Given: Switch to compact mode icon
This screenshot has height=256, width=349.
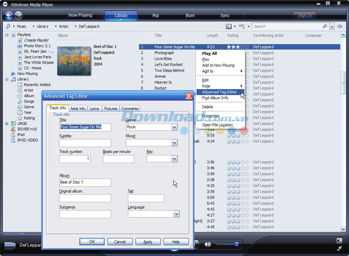Looking at the screenshot, I should (x=339, y=248).
